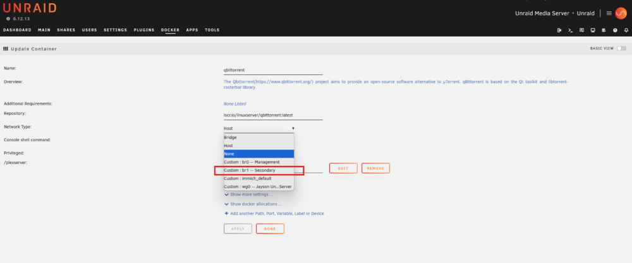The image size is (632, 263).
Task: Open the Docker tab
Action: click(170, 30)
